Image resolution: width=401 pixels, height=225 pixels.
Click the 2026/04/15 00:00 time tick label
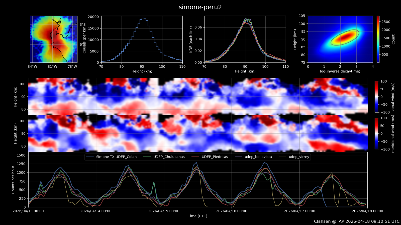pos(164,211)
